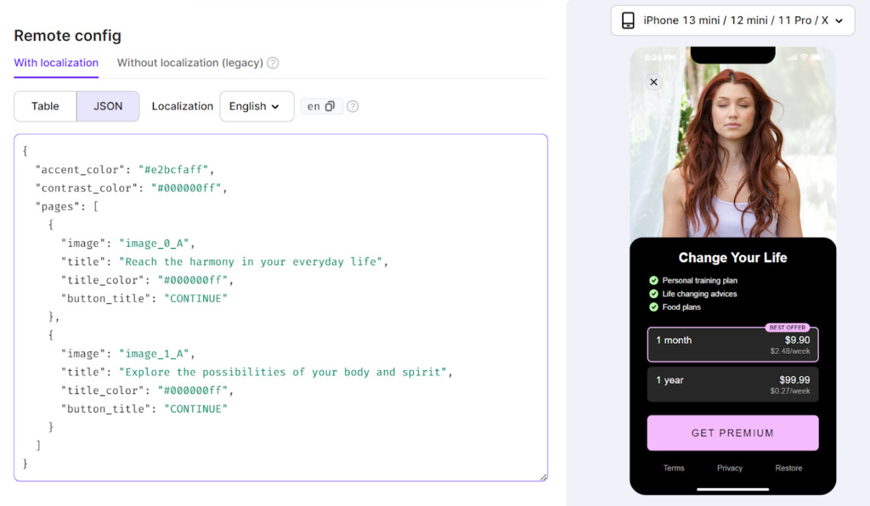870x506 pixels.
Task: Open the iPhone 13 mini device selector
Action: click(732, 20)
